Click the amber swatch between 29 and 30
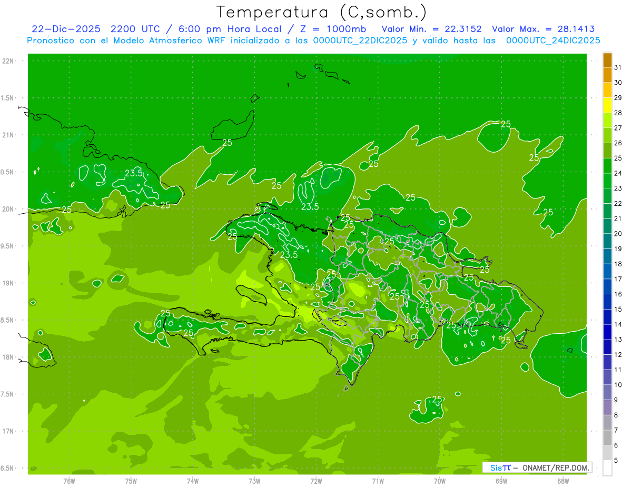The height and width of the screenshot is (488, 632). click(607, 90)
